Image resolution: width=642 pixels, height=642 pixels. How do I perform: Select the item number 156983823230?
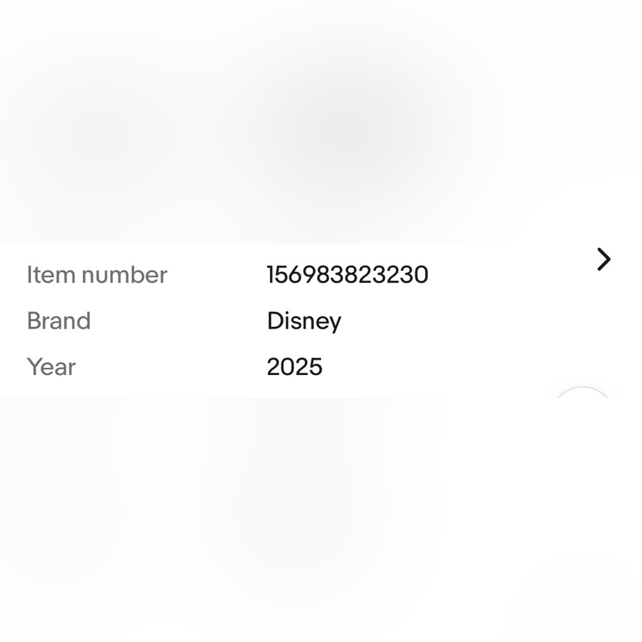click(347, 275)
